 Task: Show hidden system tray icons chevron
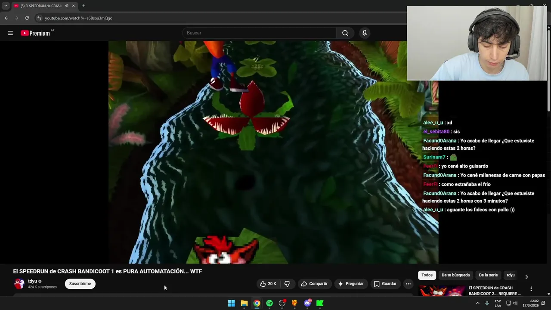[477, 303]
